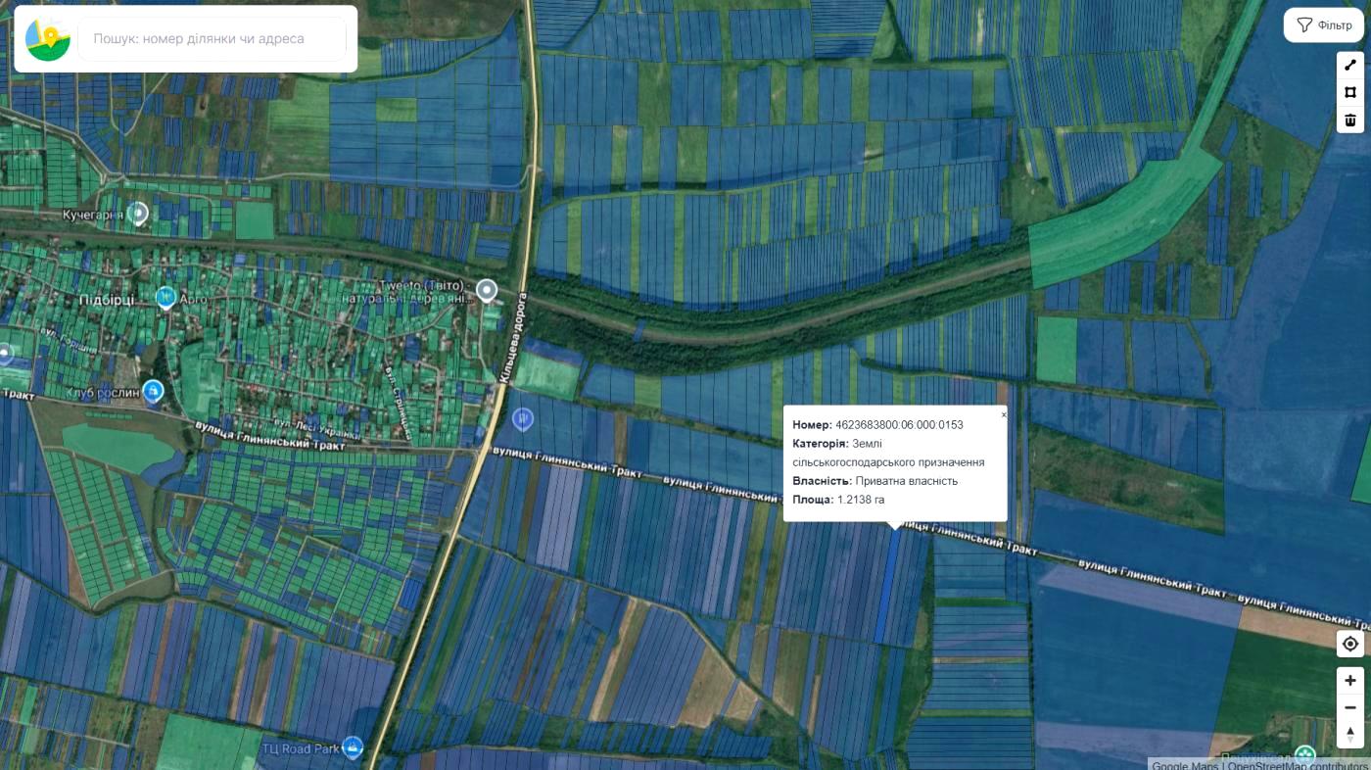
Task: Open the Фільтр filter panel
Action: 1323,25
